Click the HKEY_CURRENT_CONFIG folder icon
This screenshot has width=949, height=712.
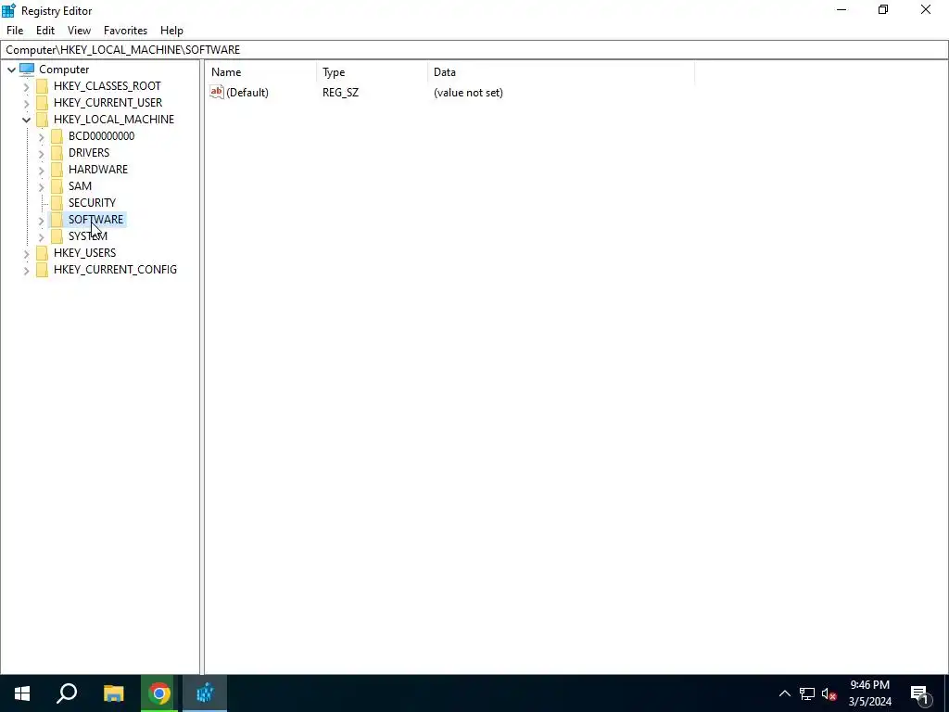43,270
